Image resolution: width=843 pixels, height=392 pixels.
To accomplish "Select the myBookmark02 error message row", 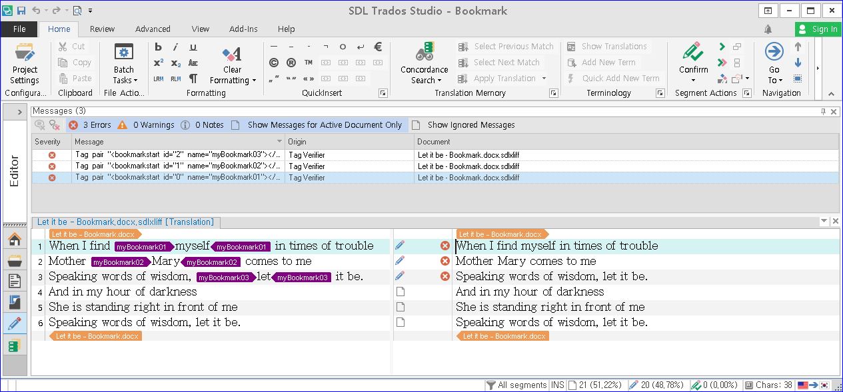I will pos(434,166).
